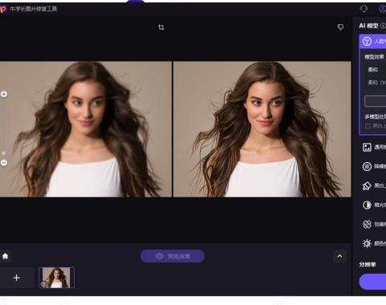The height and width of the screenshot is (305, 386).
Task: Choose the general model (通用) icon
Action: (367, 147)
